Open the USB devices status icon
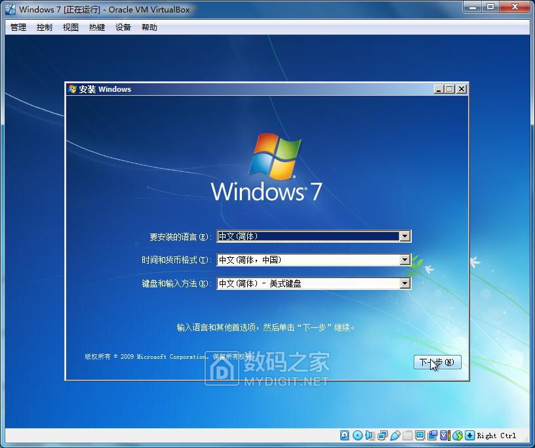535x448 pixels. click(x=395, y=436)
